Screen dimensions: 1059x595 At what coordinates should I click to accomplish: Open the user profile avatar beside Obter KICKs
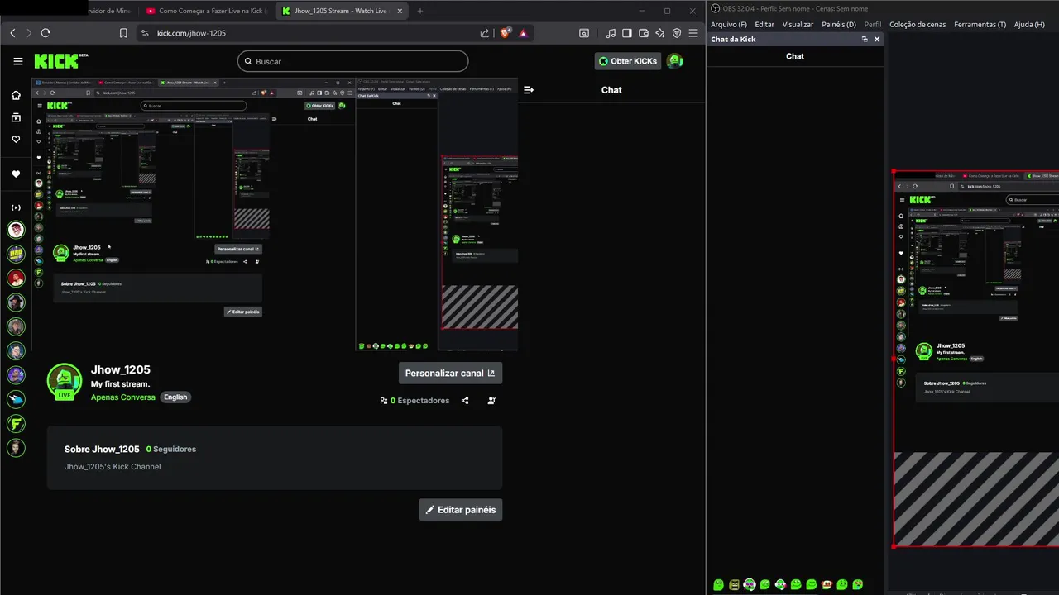click(675, 61)
